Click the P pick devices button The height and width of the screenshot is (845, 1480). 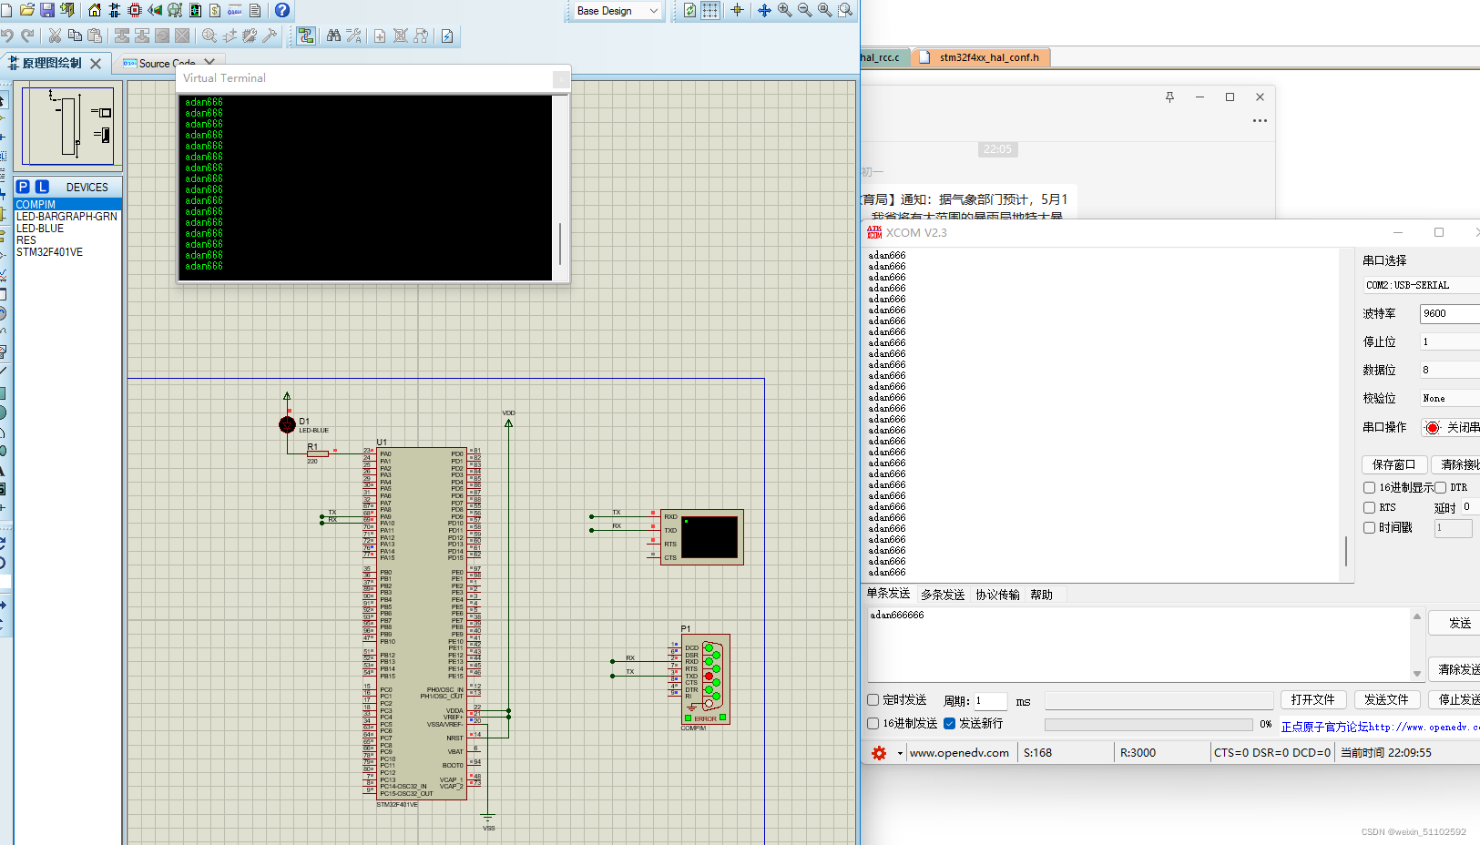[x=23, y=187]
